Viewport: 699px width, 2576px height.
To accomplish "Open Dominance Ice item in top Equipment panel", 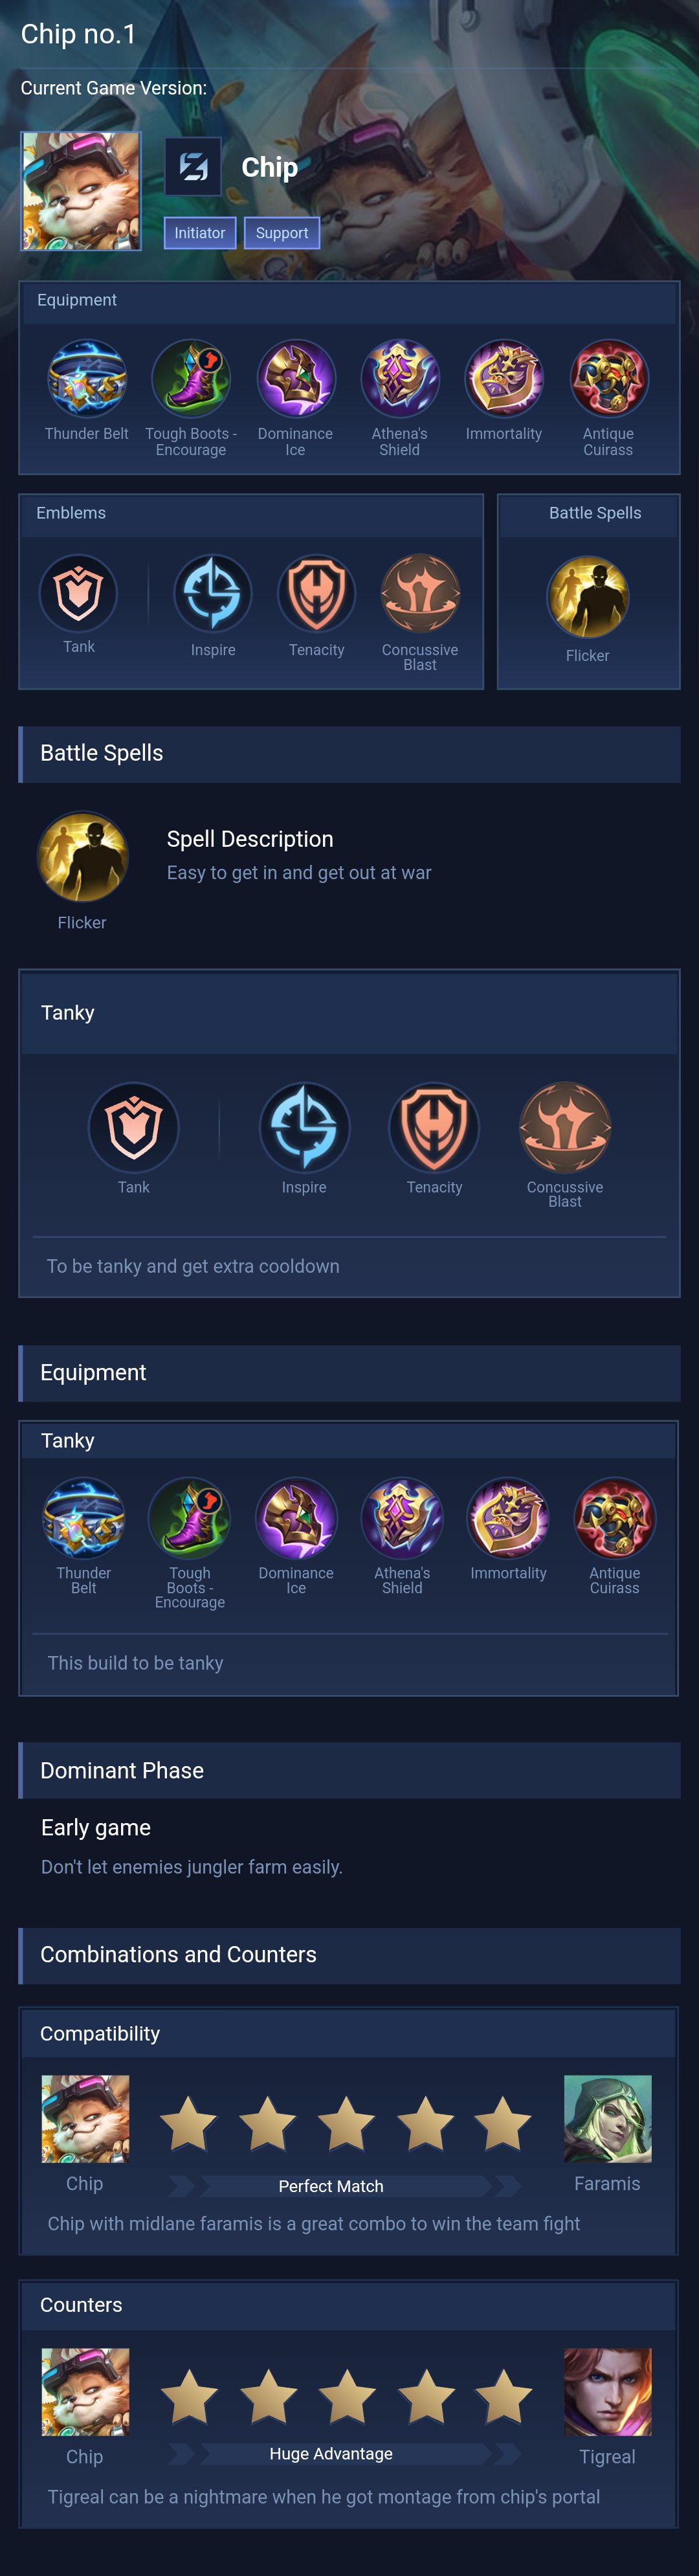I will [x=296, y=379].
